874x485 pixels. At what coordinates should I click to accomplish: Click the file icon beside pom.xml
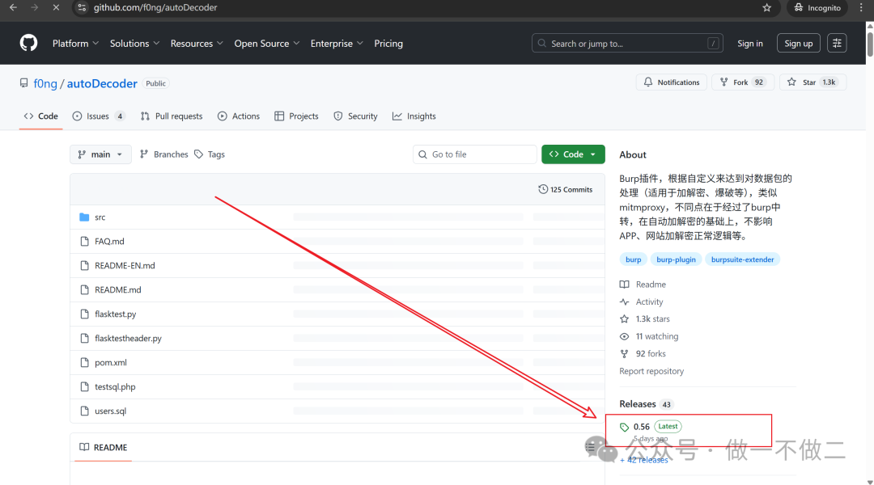(x=84, y=362)
